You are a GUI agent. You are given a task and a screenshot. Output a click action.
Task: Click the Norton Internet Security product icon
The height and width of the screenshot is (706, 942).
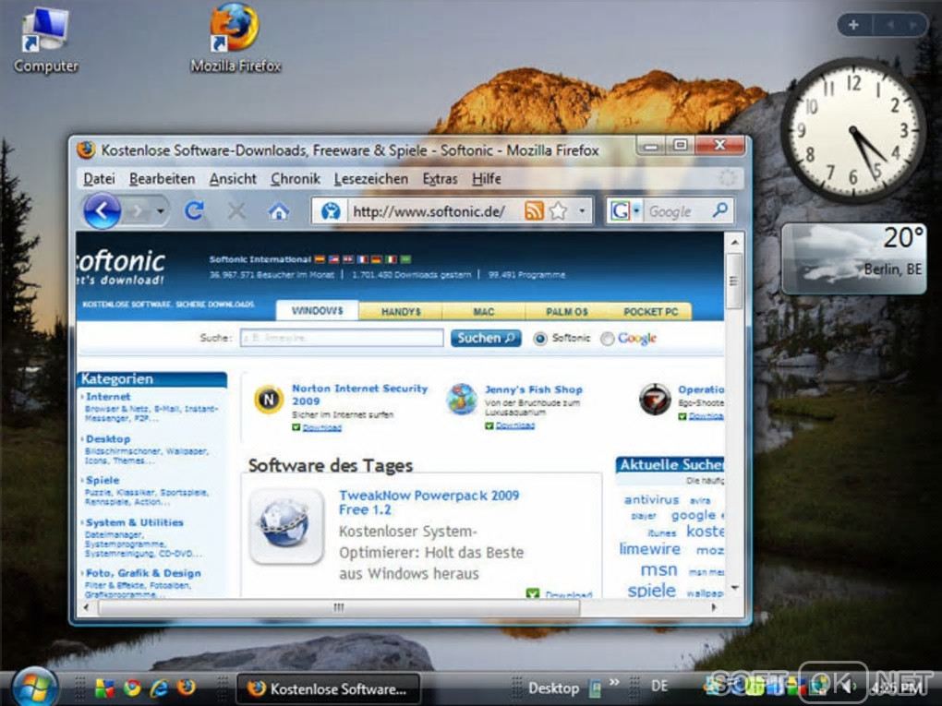(269, 400)
